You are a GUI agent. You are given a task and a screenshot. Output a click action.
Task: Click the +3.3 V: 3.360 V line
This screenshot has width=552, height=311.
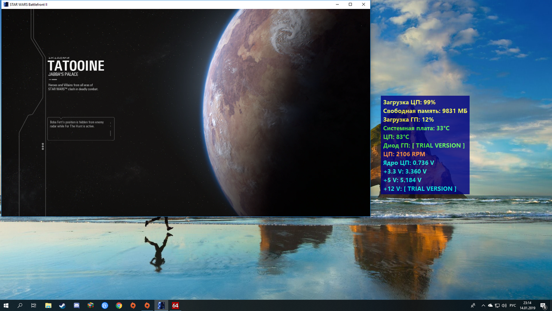(x=405, y=171)
